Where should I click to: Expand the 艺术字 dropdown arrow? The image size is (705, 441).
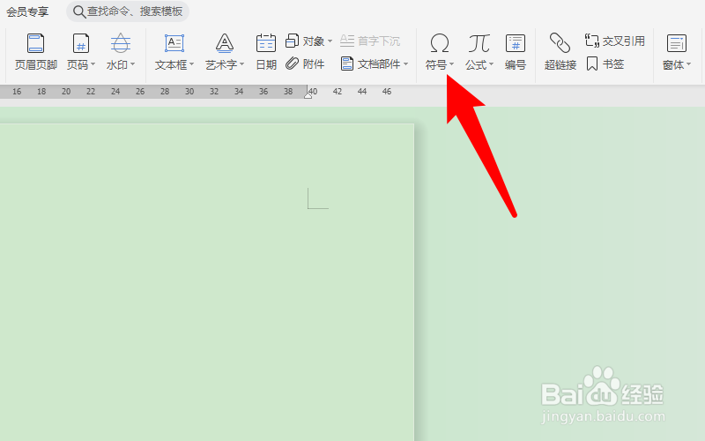(241, 64)
